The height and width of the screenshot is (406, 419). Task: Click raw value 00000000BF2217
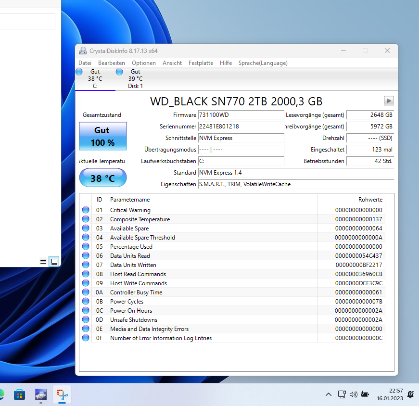[359, 265]
